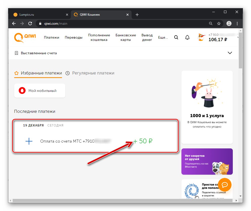The width and height of the screenshot is (251, 211).
Task: Reload the page with refresh icon
Action: coord(30,23)
